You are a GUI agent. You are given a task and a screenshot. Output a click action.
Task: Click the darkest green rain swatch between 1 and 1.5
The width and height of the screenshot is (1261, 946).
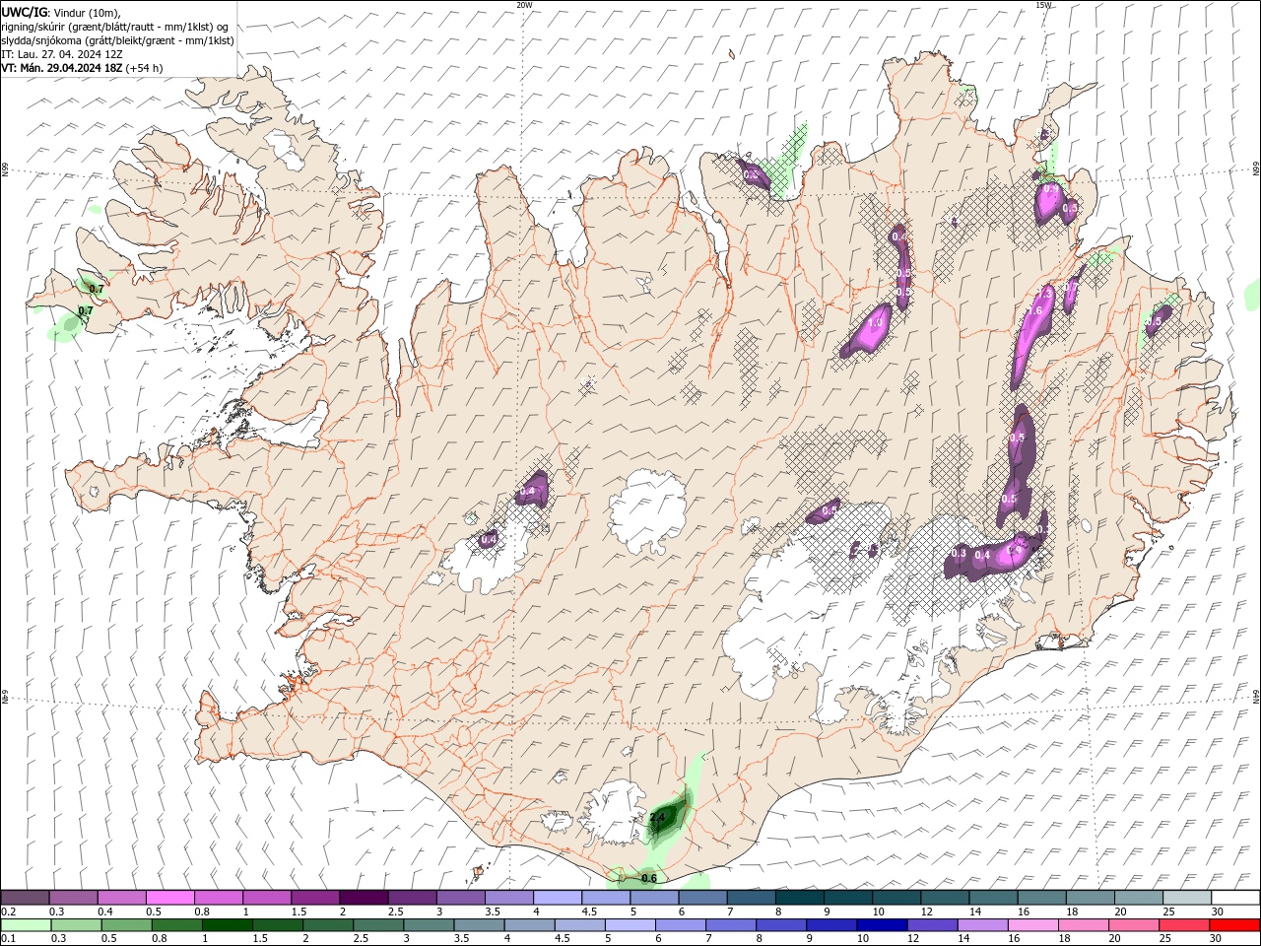tap(226, 925)
